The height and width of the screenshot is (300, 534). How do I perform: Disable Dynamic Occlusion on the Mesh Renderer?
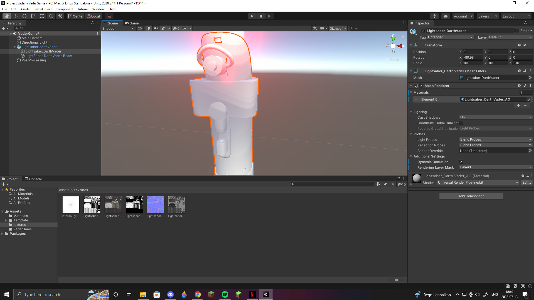[461, 162]
